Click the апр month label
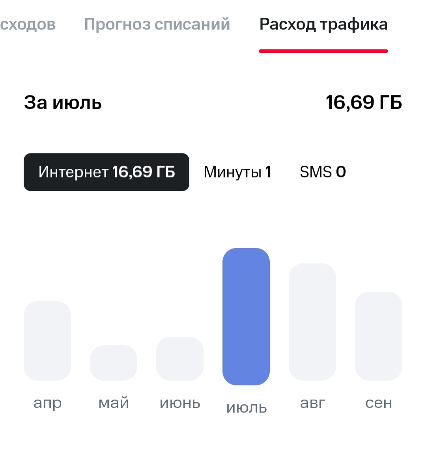The width and height of the screenshot is (426, 456). (x=47, y=403)
